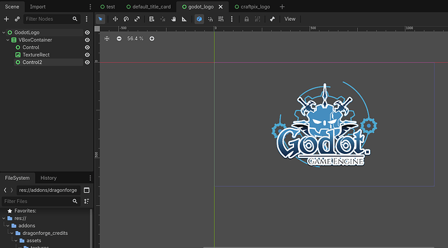Add a new node with the plus icon
The height and width of the screenshot is (248, 448).
click(x=6, y=19)
